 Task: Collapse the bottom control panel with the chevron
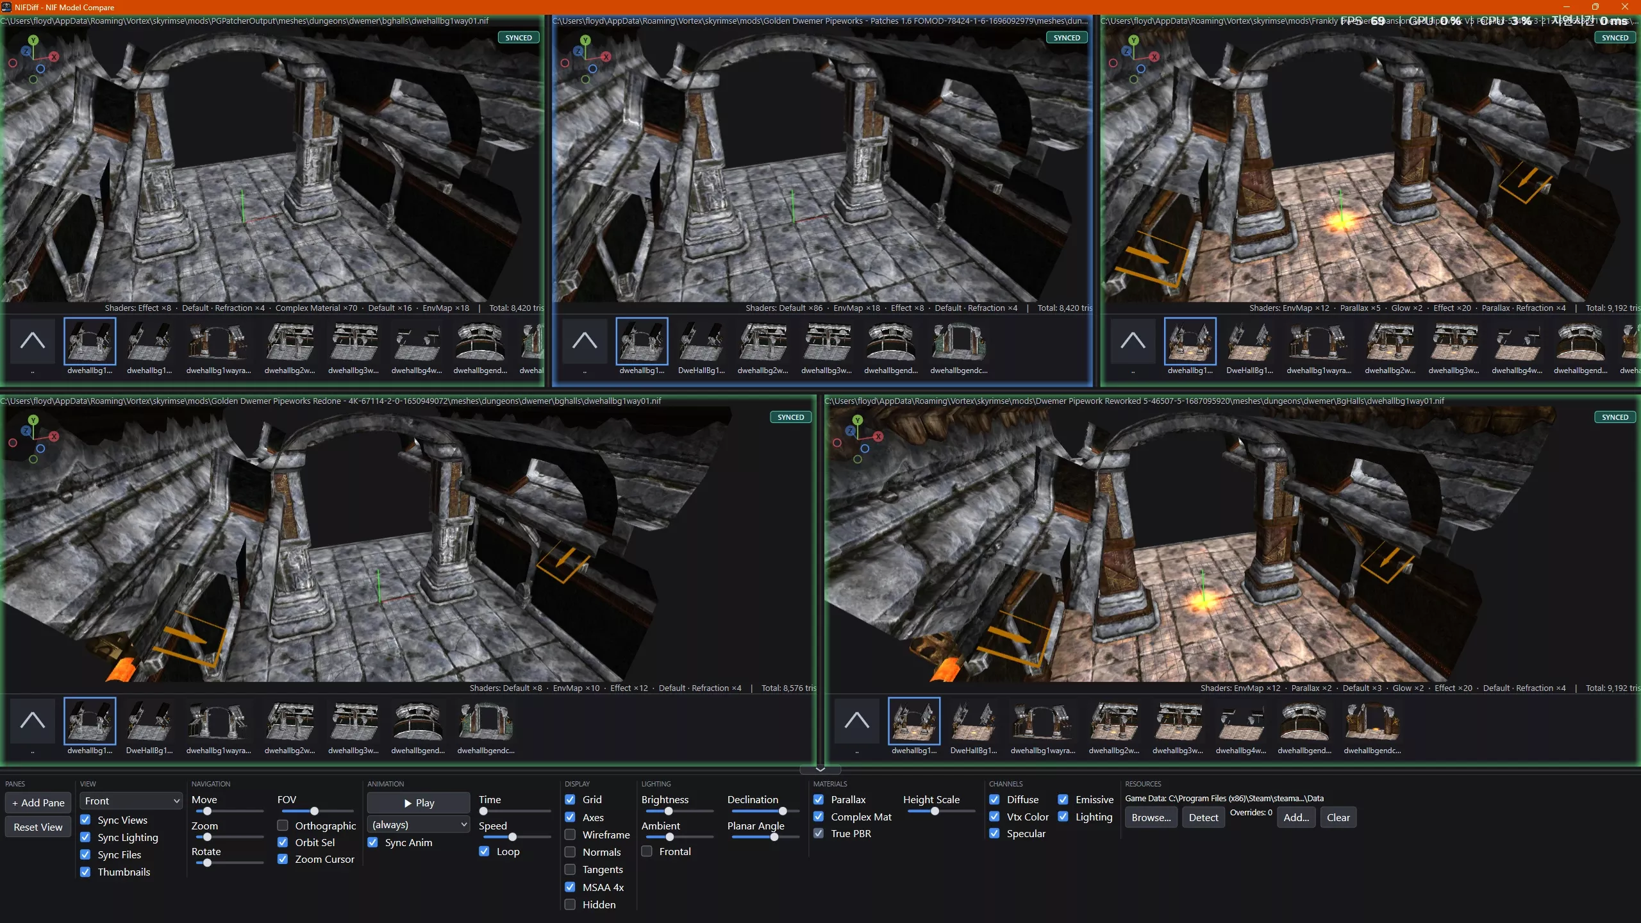click(820, 769)
